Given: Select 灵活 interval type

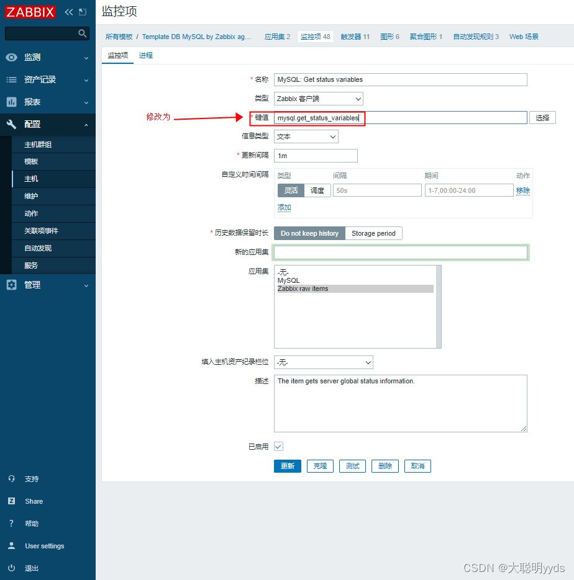Looking at the screenshot, I should pyautogui.click(x=291, y=190).
